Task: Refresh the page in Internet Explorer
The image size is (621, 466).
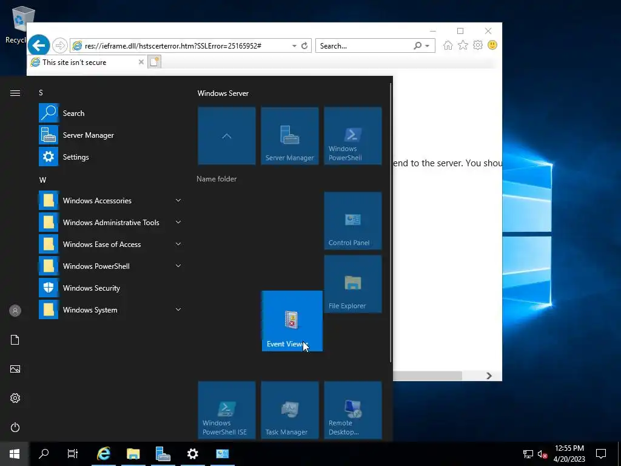Action: 304,46
